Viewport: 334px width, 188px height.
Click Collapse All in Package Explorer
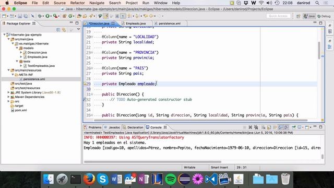58,30
